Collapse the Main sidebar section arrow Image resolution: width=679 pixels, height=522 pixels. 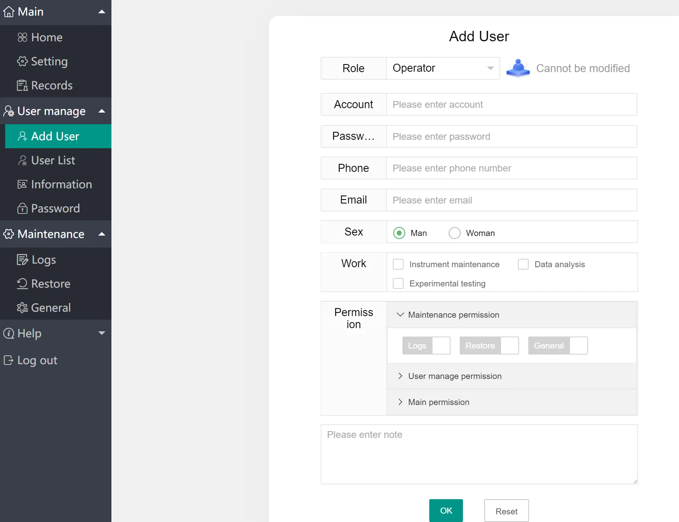pyautogui.click(x=102, y=12)
